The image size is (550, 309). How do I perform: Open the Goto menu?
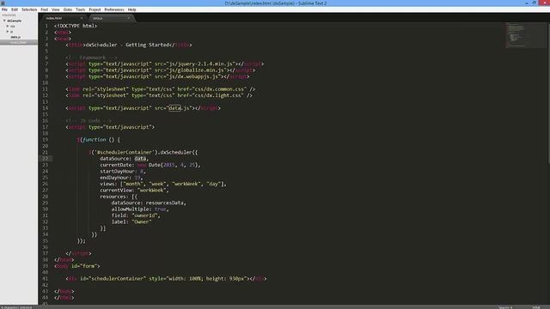(68, 9)
